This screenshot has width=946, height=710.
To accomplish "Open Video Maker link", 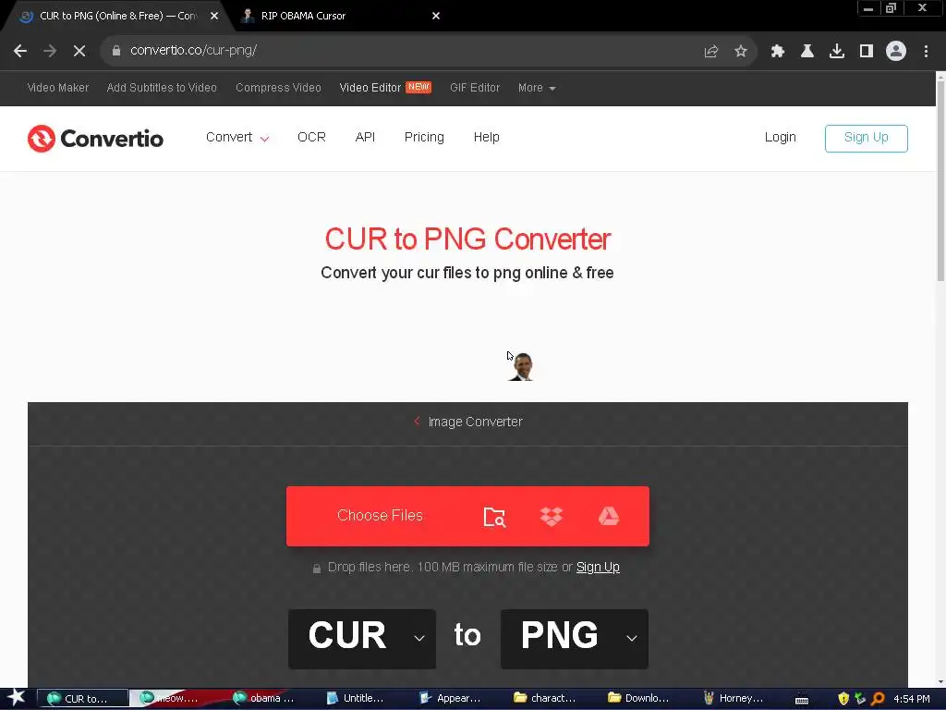I will [58, 88].
